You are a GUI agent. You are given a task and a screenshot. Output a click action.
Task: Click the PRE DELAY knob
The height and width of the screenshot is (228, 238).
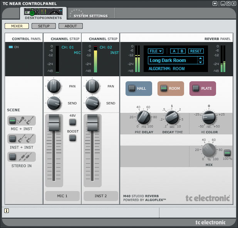point(144,117)
